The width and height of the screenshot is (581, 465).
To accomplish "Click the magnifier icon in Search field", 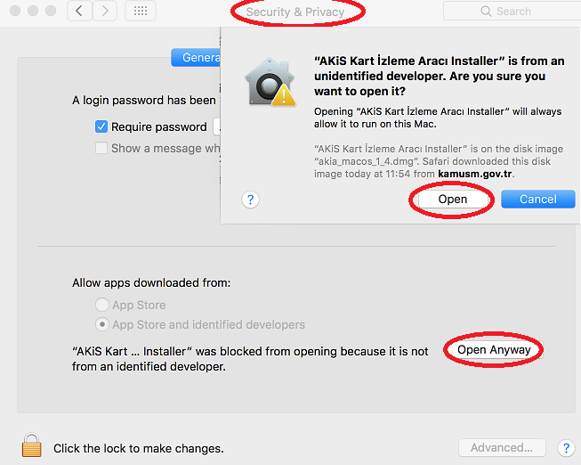I will pos(486,12).
